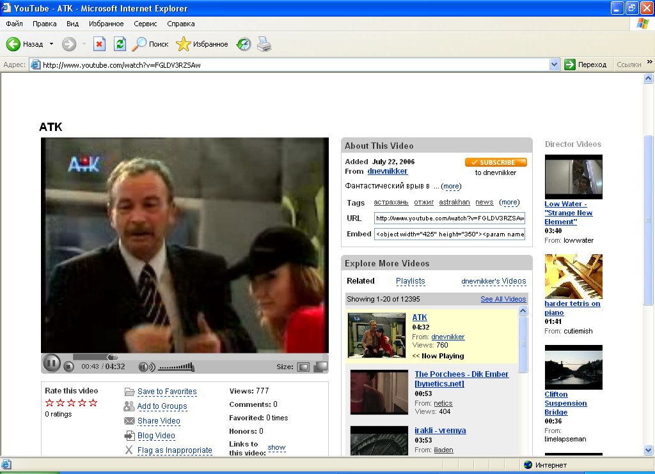Image resolution: width=655 pixels, height=474 pixels.
Task: Click the envelope icon beside Share Video
Action: click(129, 420)
